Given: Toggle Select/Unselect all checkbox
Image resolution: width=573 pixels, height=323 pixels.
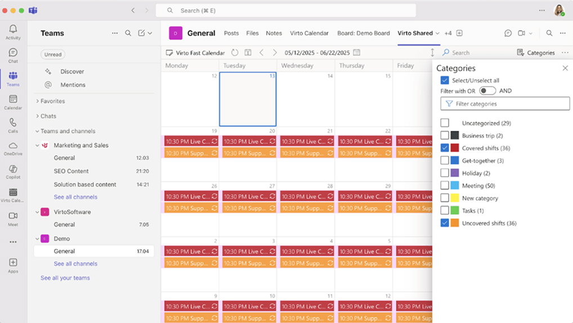Looking at the screenshot, I should tap(445, 80).
